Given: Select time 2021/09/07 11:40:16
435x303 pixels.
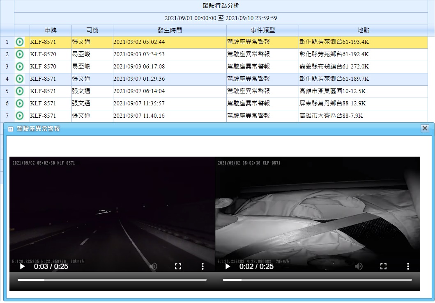Looking at the screenshot, I should tap(139, 116).
